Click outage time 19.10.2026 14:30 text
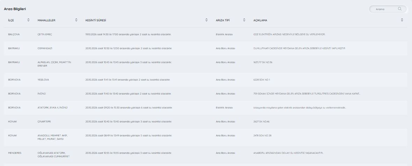 128,35
